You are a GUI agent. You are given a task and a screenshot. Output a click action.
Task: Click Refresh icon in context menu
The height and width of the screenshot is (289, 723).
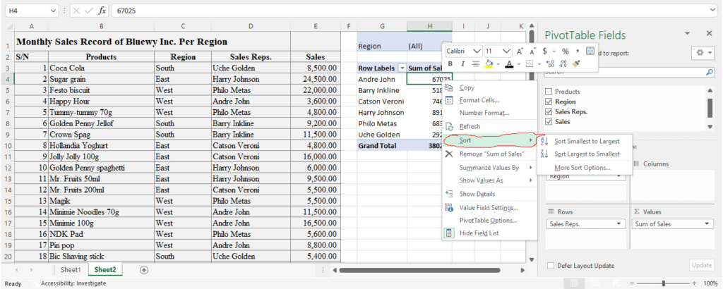[x=449, y=127]
